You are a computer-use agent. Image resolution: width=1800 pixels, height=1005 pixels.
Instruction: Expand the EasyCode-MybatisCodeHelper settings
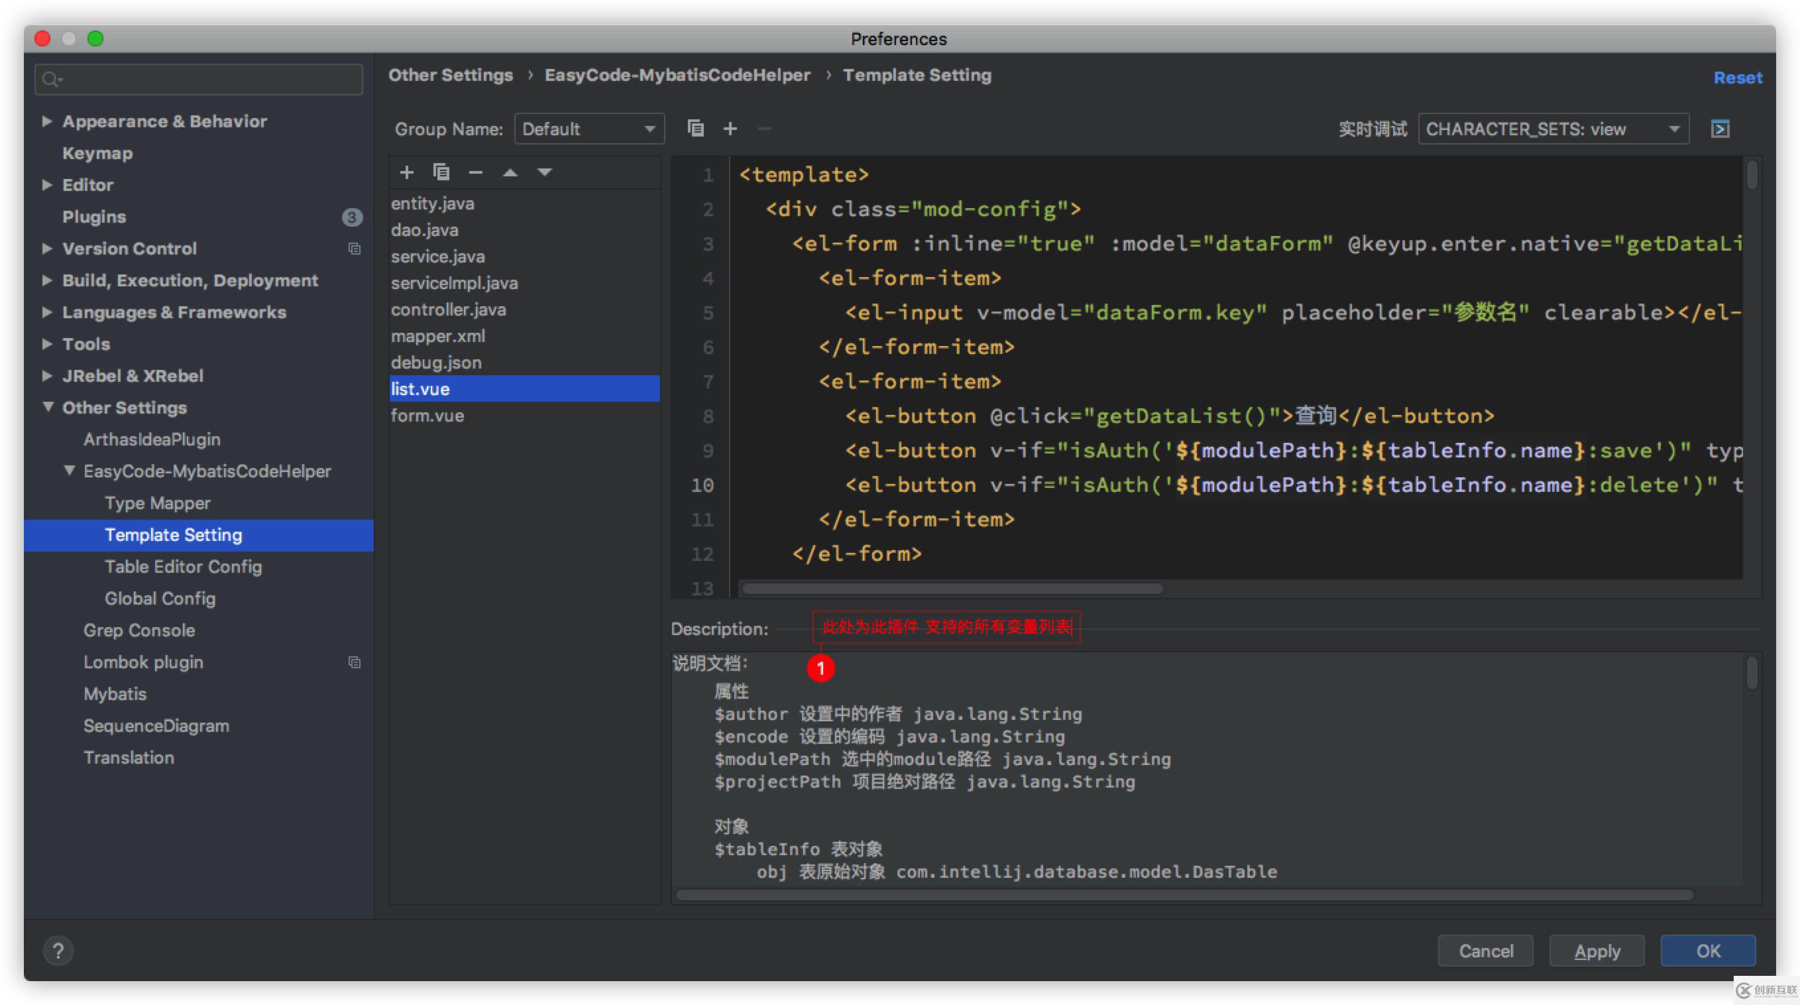tap(69, 471)
